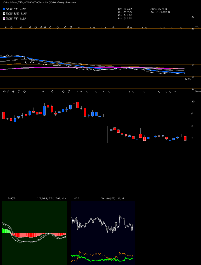Click the 'Pre V: 10.087 M' value
The width and height of the screenshot is (201, 265).
[x=160, y=12]
